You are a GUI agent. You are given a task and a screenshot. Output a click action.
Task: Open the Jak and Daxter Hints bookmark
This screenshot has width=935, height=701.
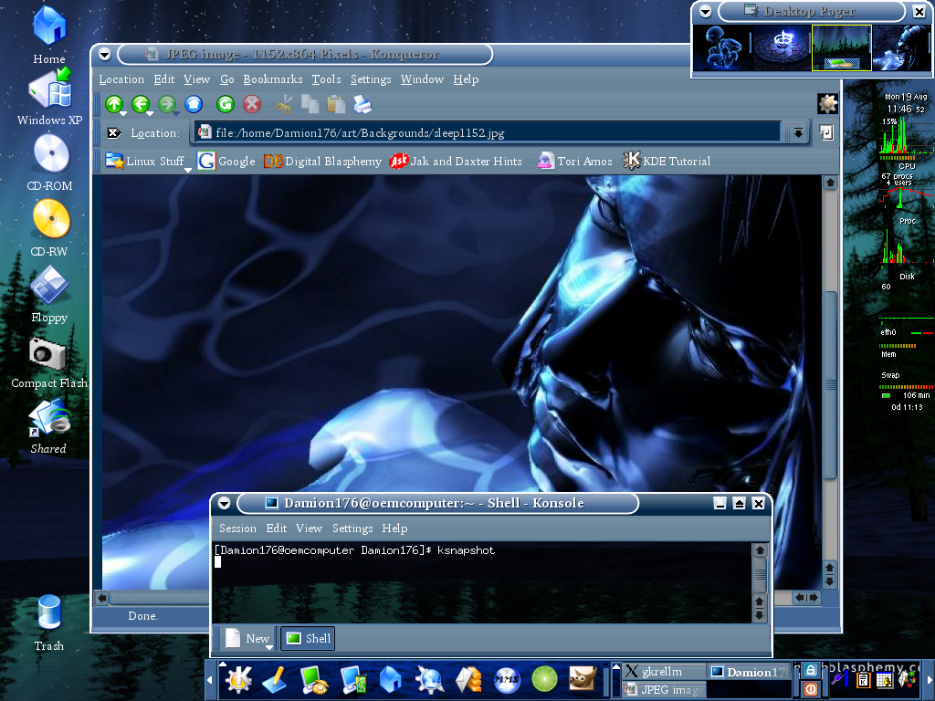pos(456,161)
